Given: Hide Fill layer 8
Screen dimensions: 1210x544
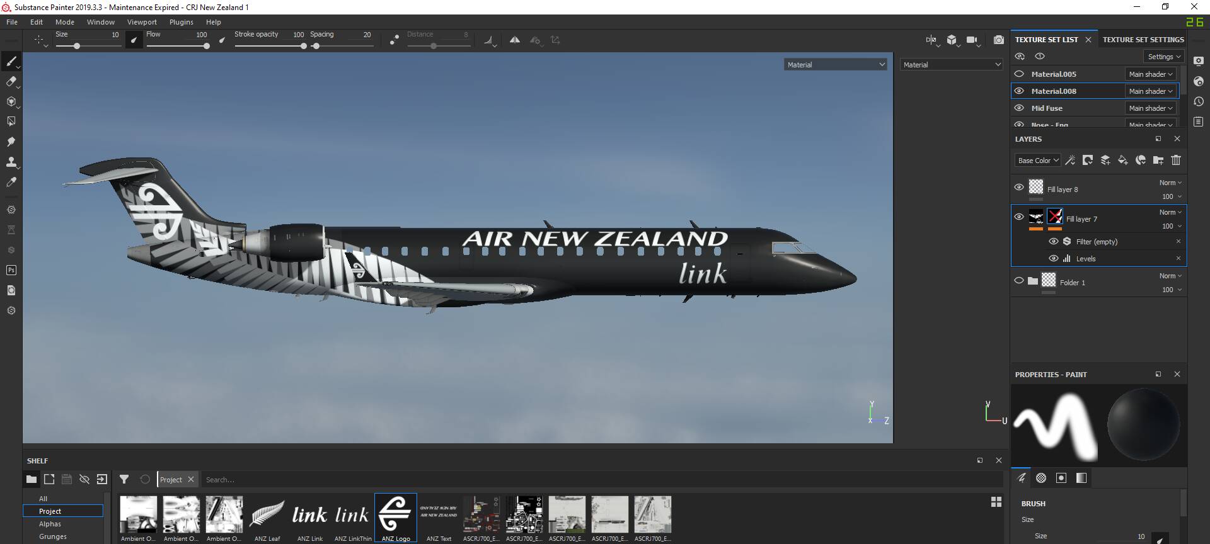Looking at the screenshot, I should pyautogui.click(x=1019, y=187).
